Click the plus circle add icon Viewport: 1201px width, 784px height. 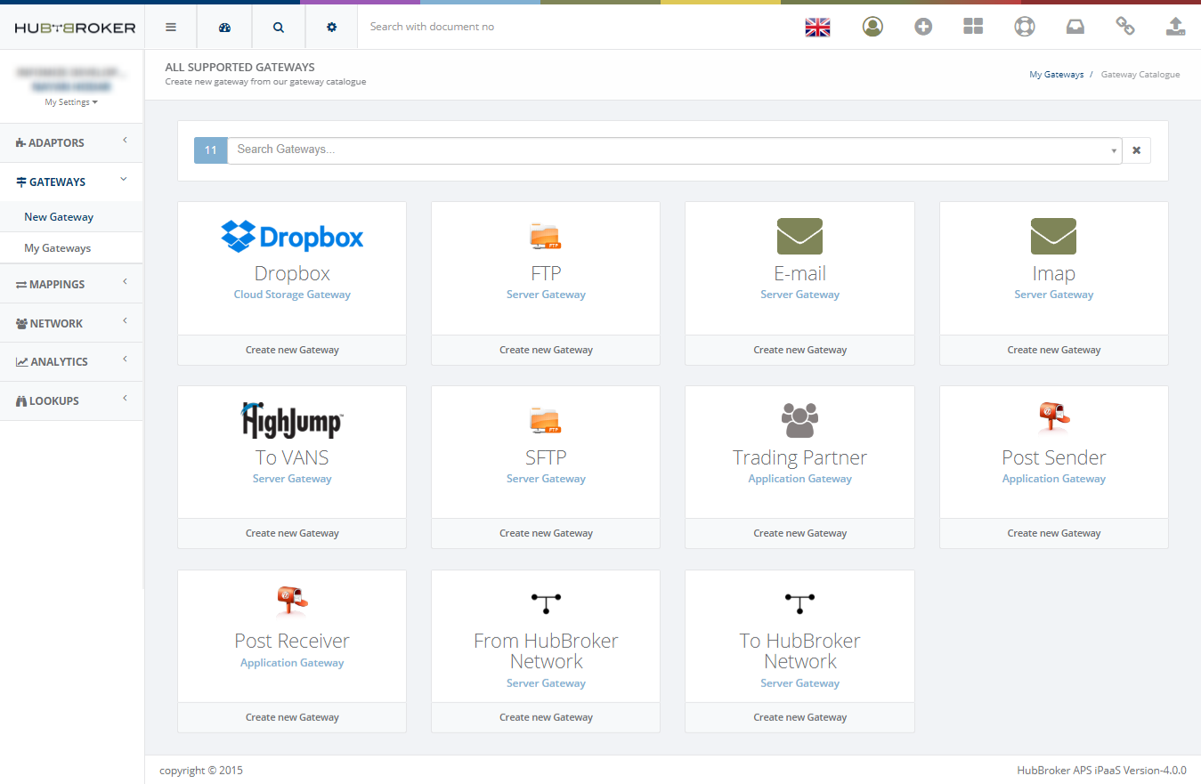coord(923,27)
